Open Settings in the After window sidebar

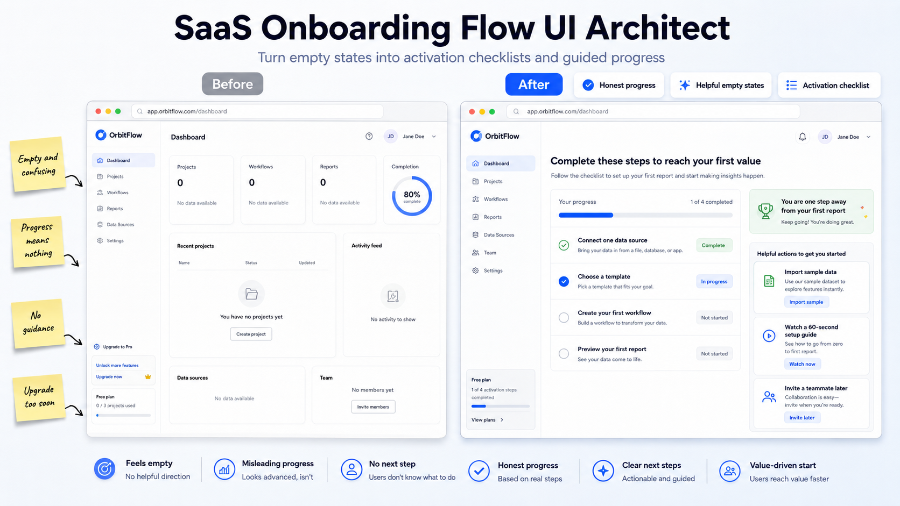tap(501, 270)
